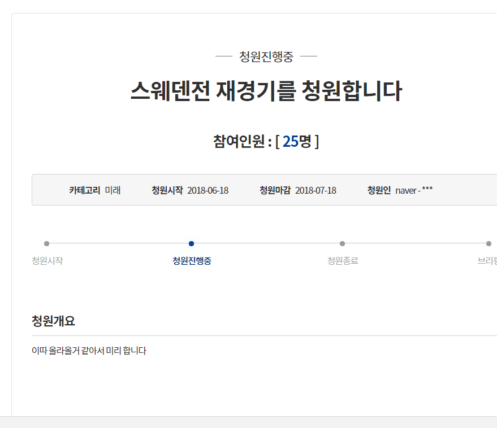Open the 미래 category value
Screen dimensions: 497x428
113,190
